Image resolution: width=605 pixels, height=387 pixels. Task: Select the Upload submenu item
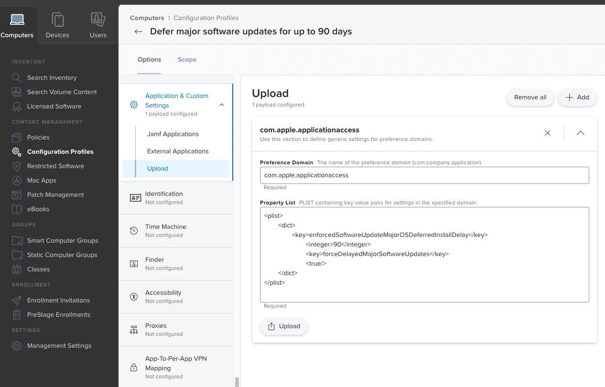pos(176,168)
